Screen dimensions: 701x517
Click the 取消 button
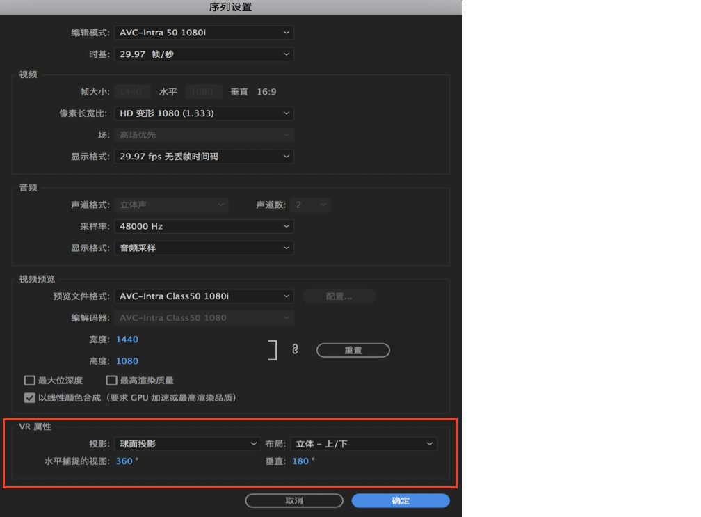point(293,500)
